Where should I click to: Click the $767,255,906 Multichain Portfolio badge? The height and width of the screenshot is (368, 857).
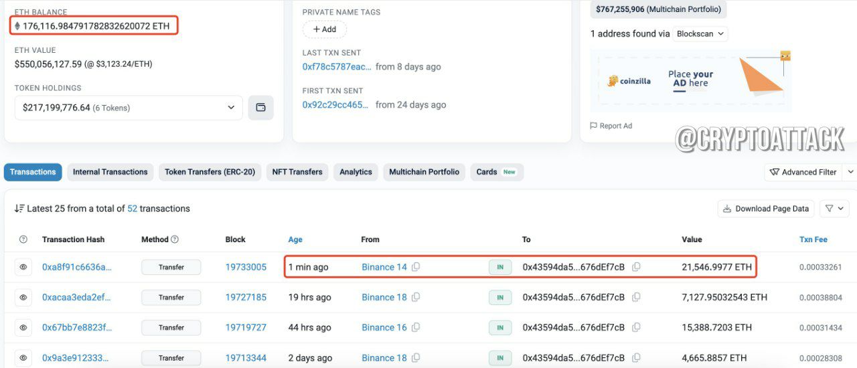(657, 9)
